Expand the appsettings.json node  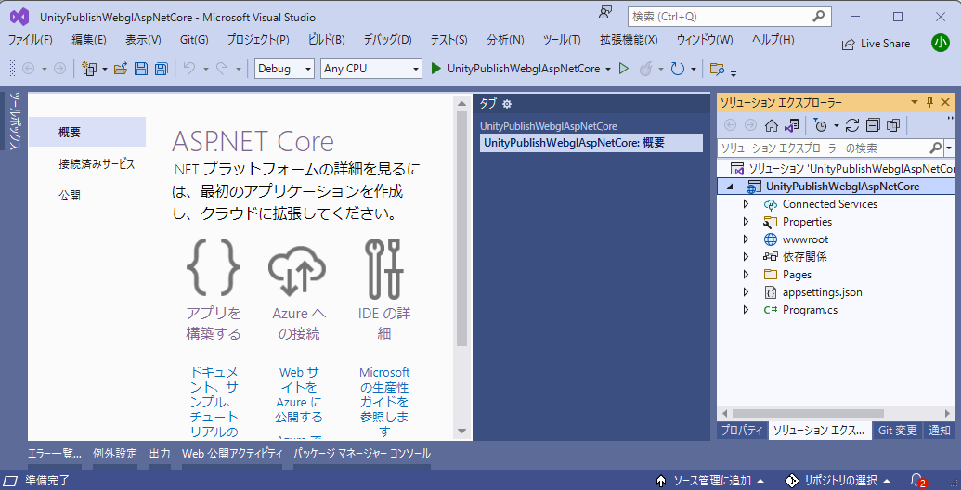(x=746, y=292)
